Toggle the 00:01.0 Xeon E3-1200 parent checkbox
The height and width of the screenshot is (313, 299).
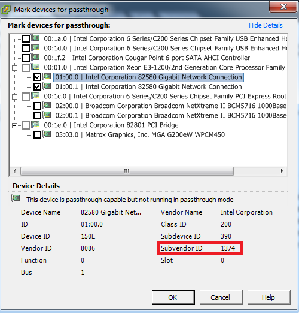pyautogui.click(x=26, y=68)
